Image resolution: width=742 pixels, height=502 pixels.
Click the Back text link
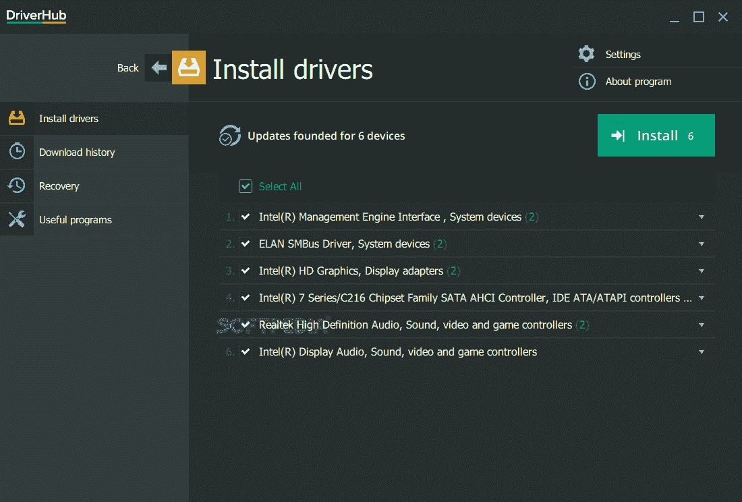pos(127,67)
